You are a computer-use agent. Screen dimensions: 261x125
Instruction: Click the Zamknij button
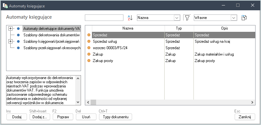click(245, 117)
